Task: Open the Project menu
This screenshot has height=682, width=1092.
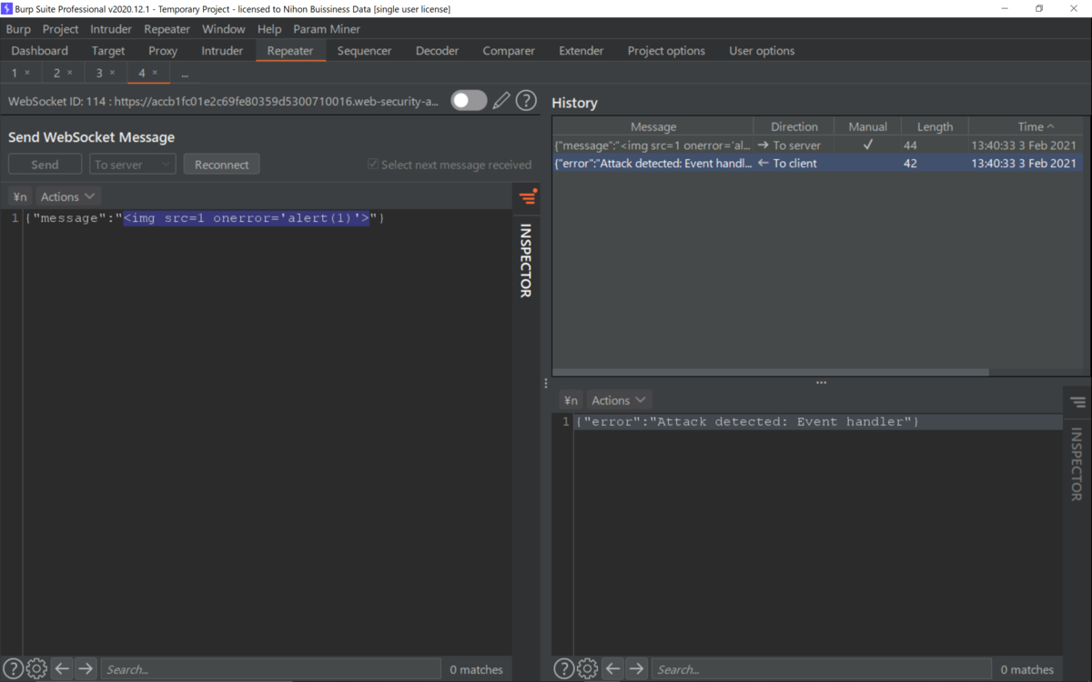Action: click(x=60, y=29)
